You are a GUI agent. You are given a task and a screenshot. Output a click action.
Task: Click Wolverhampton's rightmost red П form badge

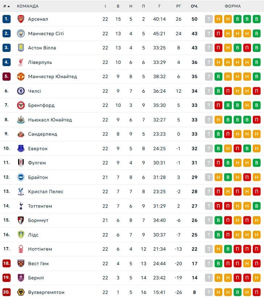click(257, 292)
